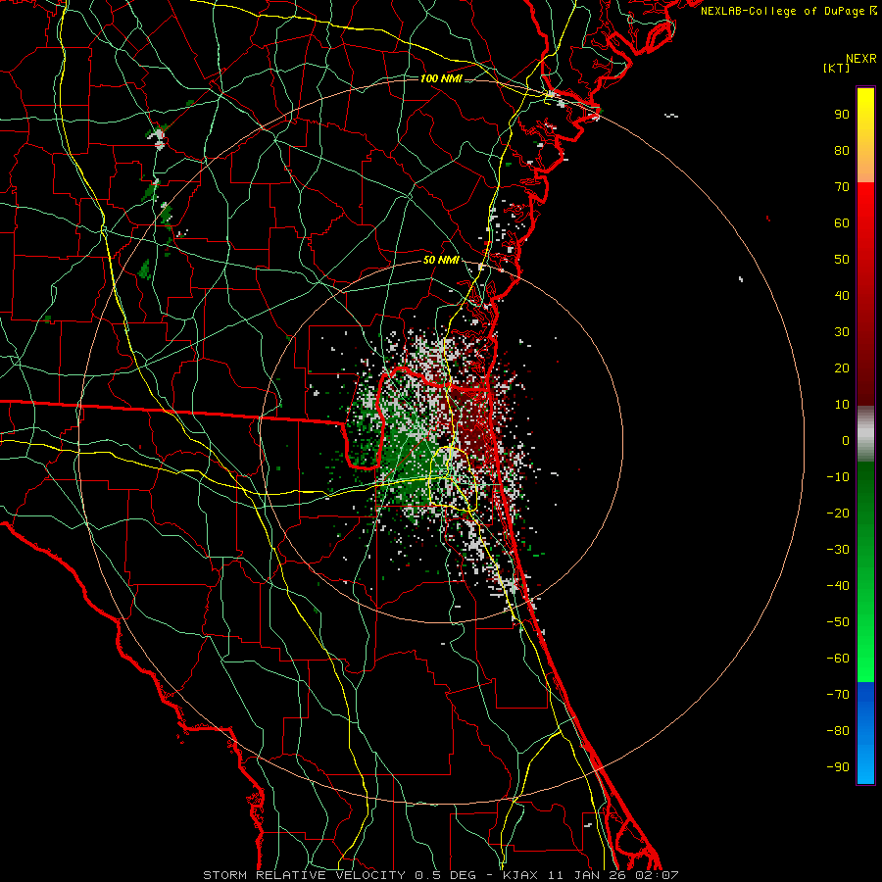Click the 02:07 timestamp in the caption
Screen dimensions: 882x882
coord(657,875)
